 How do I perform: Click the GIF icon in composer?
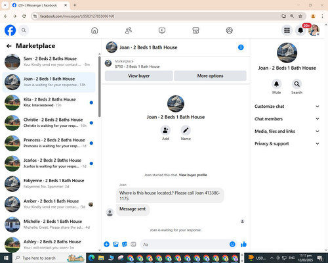(x=133, y=244)
